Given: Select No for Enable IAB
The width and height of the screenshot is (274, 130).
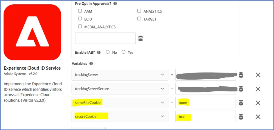Looking at the screenshot, I should tap(108, 52).
